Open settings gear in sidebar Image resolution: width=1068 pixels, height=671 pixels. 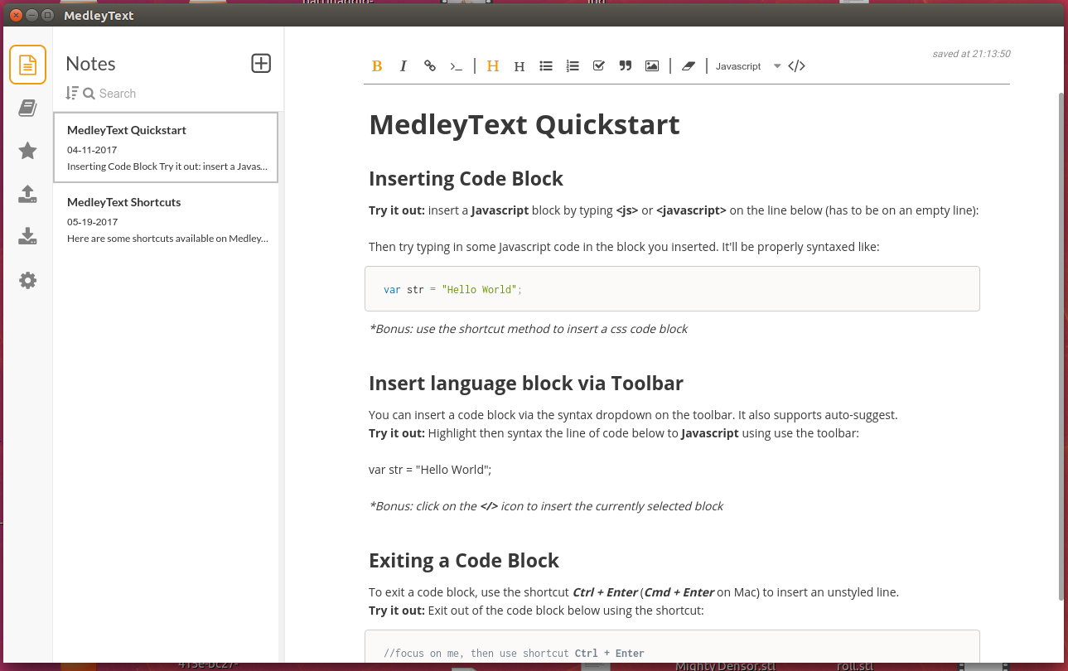(x=27, y=280)
